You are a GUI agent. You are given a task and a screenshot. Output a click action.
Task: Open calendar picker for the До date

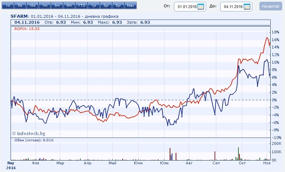click(247, 7)
